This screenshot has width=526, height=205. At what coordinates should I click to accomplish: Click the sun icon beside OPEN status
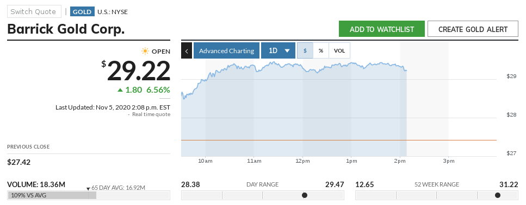click(x=145, y=51)
